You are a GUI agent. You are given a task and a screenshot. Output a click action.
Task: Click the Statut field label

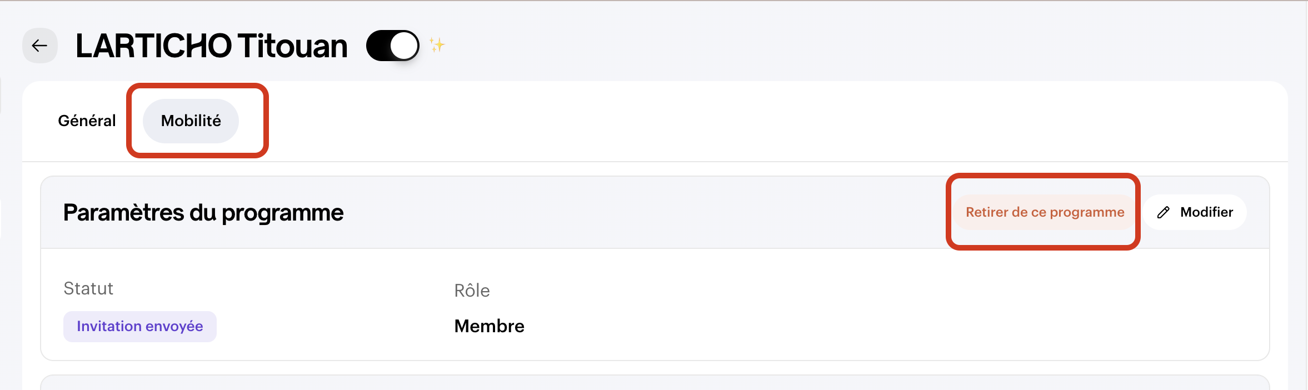pyautogui.click(x=88, y=288)
